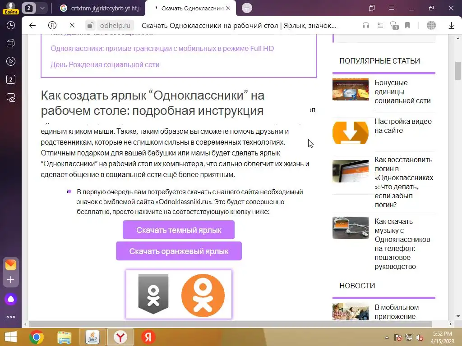Click the orange download arrow thumbnail
The image size is (462, 346).
[x=350, y=133]
